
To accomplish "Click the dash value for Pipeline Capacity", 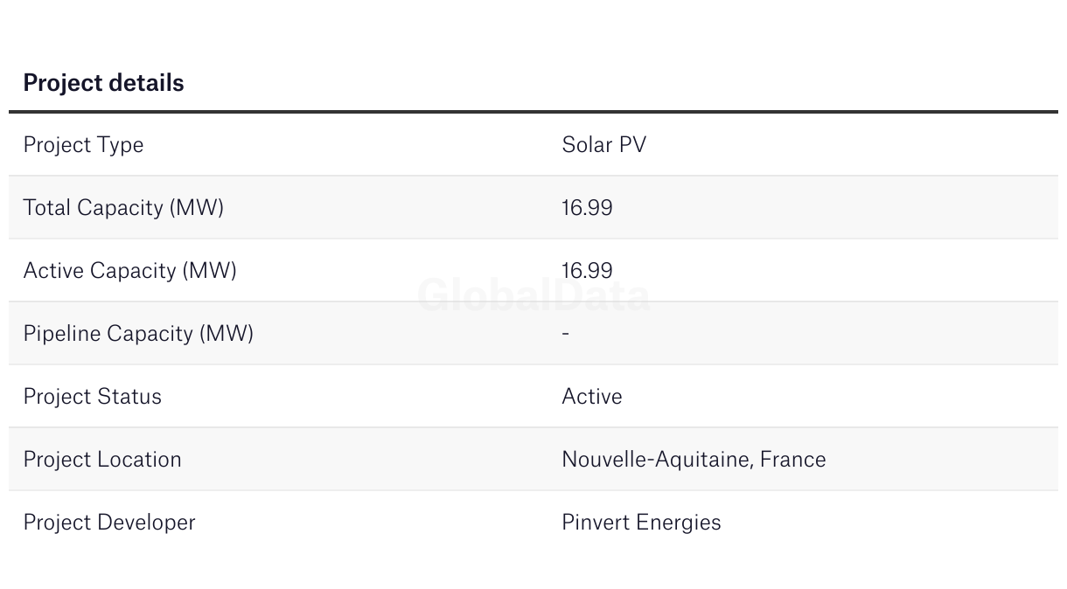I will 566,334.
